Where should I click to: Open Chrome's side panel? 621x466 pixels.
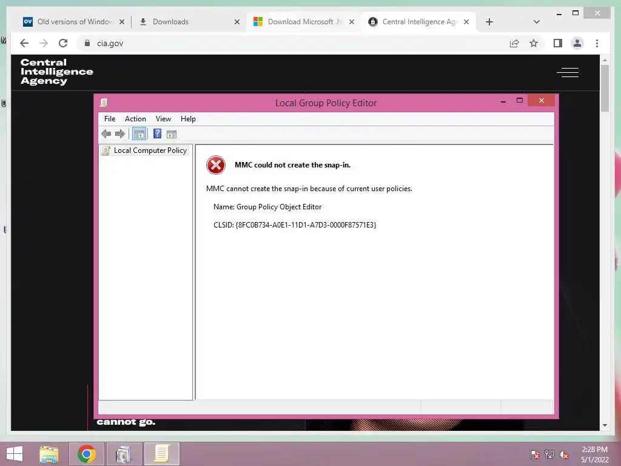coord(558,43)
